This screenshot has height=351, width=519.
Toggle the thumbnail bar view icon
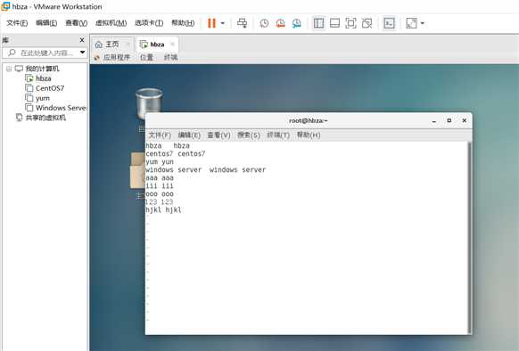tap(334, 23)
